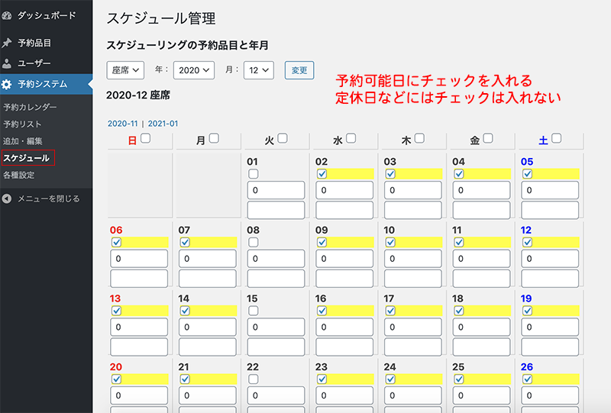Go to the next month 2021-01
611x413 pixels.
[163, 124]
